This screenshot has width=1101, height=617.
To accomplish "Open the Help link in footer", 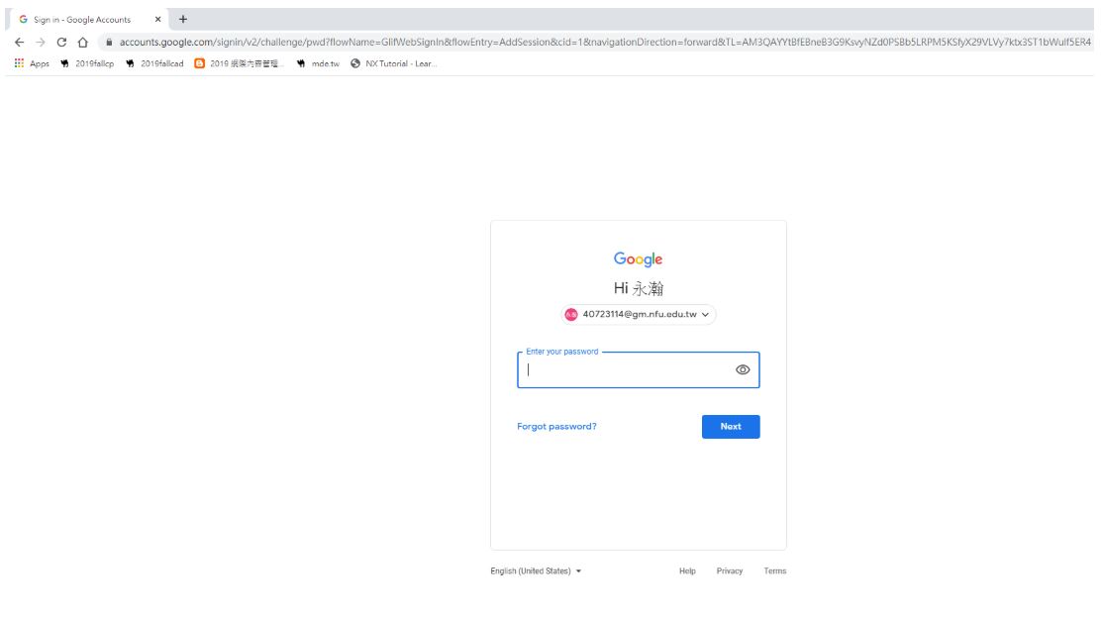I will tap(687, 571).
